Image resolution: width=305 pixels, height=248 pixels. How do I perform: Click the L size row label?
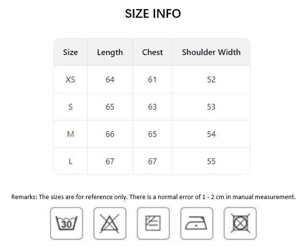(x=71, y=161)
